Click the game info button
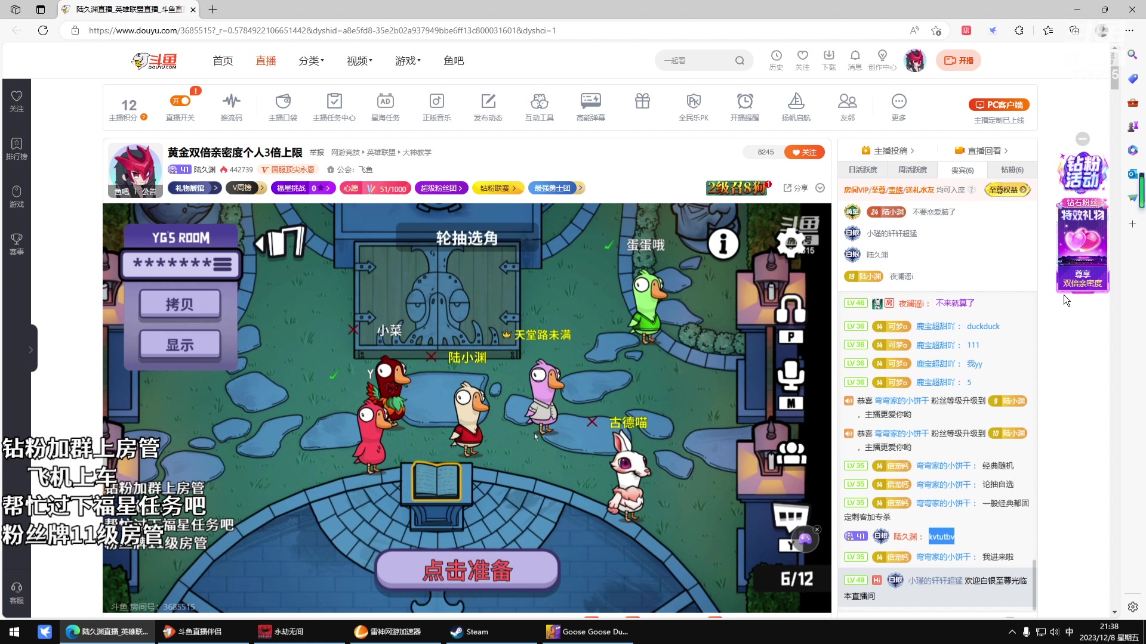 pyautogui.click(x=723, y=243)
